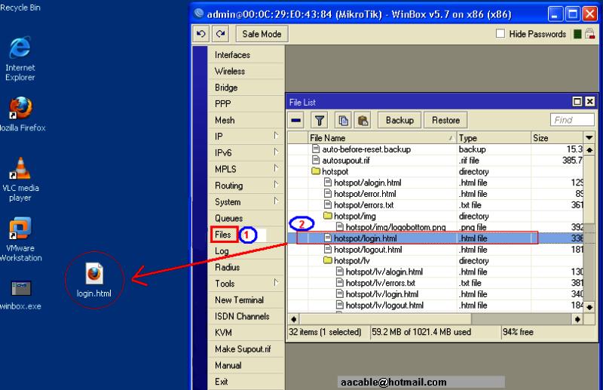Image resolution: width=603 pixels, height=390 pixels.
Task: Expand the Tools submenu arrow
Action: pyautogui.click(x=276, y=283)
